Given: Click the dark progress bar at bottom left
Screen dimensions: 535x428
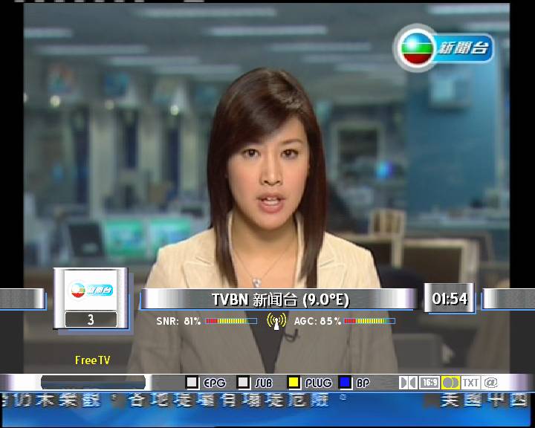Looking at the screenshot, I should (x=94, y=383).
